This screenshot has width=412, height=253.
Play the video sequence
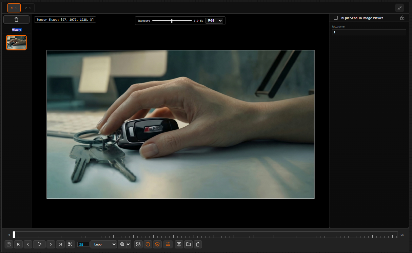click(39, 244)
